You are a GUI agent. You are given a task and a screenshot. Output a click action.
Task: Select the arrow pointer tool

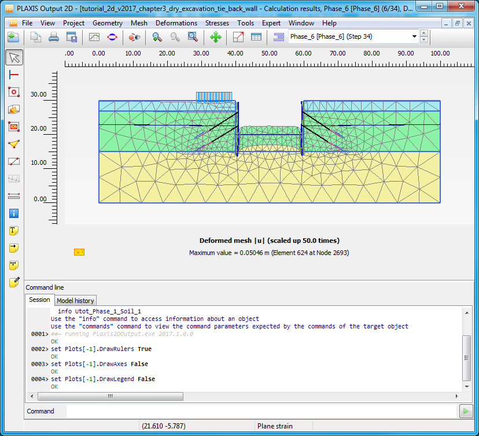pos(14,57)
